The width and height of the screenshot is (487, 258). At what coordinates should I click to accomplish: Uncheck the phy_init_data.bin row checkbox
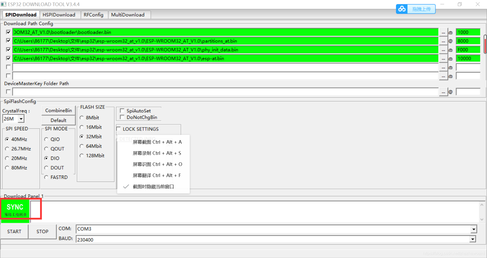pos(8,50)
